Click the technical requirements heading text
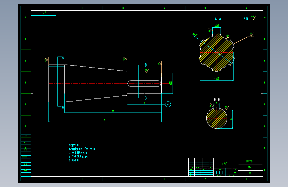This screenshot has width=288, height=187. pos(74,145)
